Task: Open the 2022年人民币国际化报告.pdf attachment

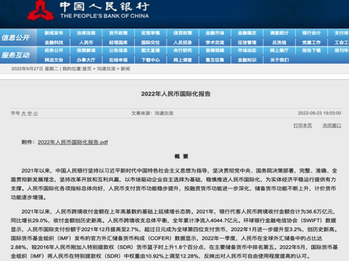Action: click(73, 142)
